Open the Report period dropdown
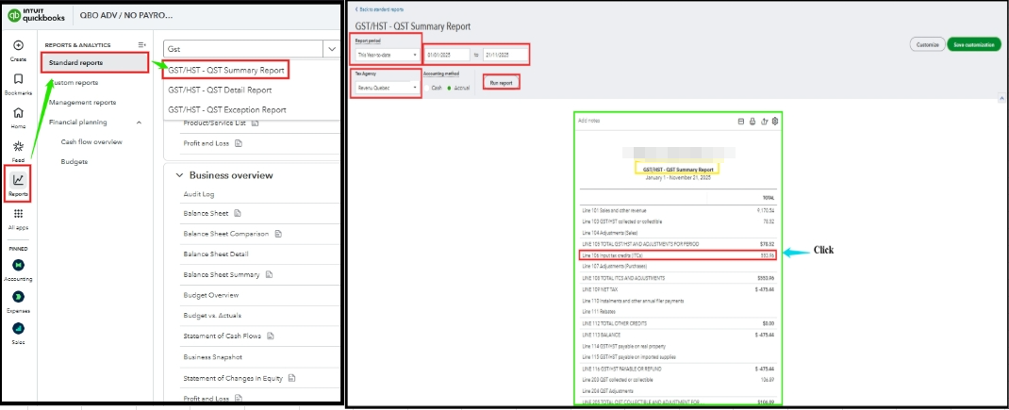Screen dimensions: 1009x410 click(x=388, y=56)
